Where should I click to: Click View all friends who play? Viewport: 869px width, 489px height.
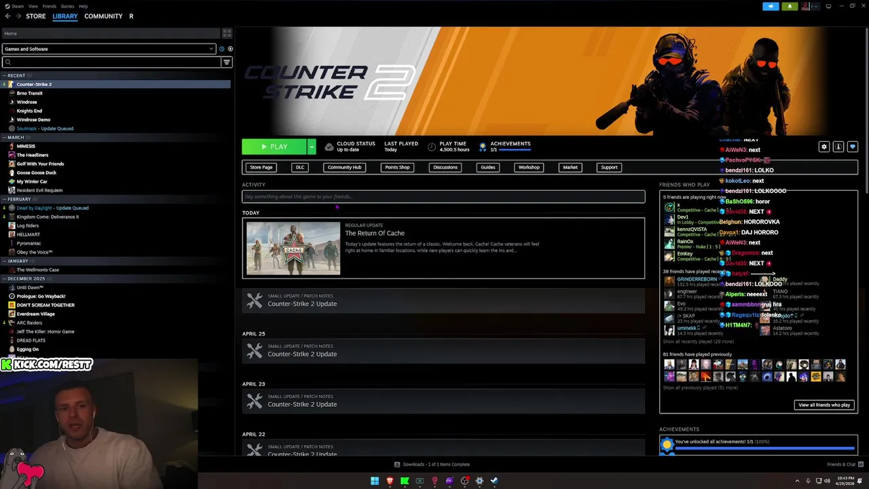pos(824,405)
